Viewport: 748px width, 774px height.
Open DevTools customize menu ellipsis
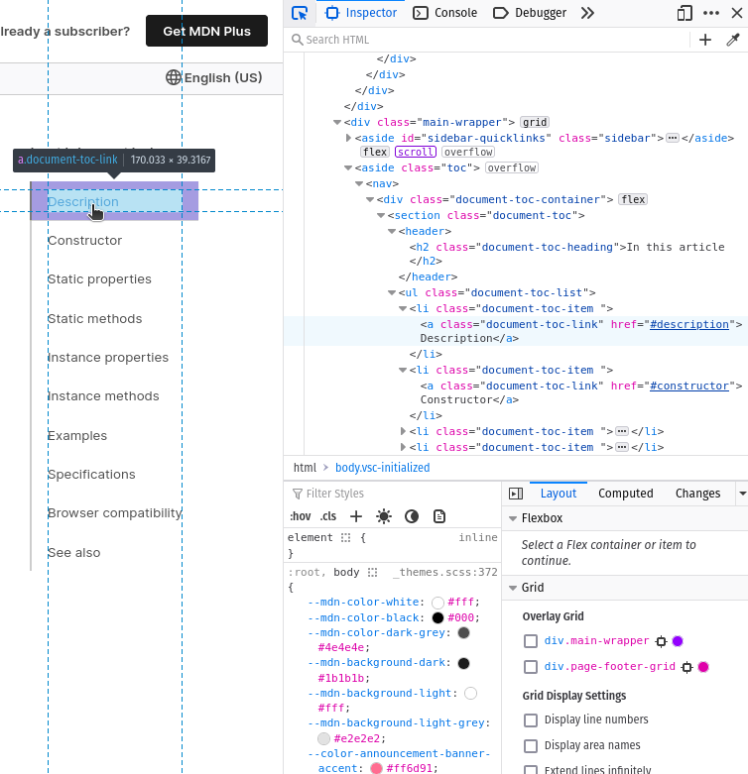pyautogui.click(x=711, y=13)
